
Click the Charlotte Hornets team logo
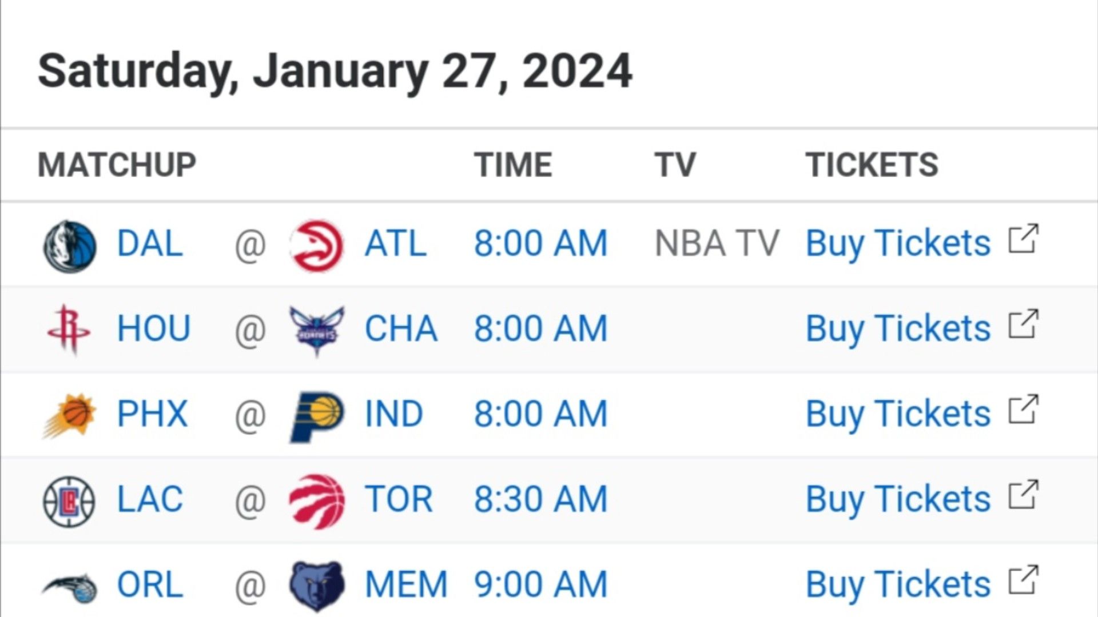tap(317, 331)
